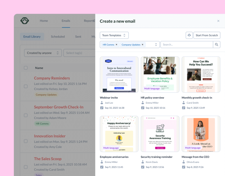Click the cloud upload icon button

(x=189, y=35)
